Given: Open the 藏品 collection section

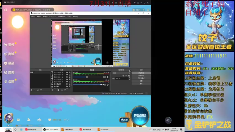Looking at the screenshot, I should [x=9, y=63].
